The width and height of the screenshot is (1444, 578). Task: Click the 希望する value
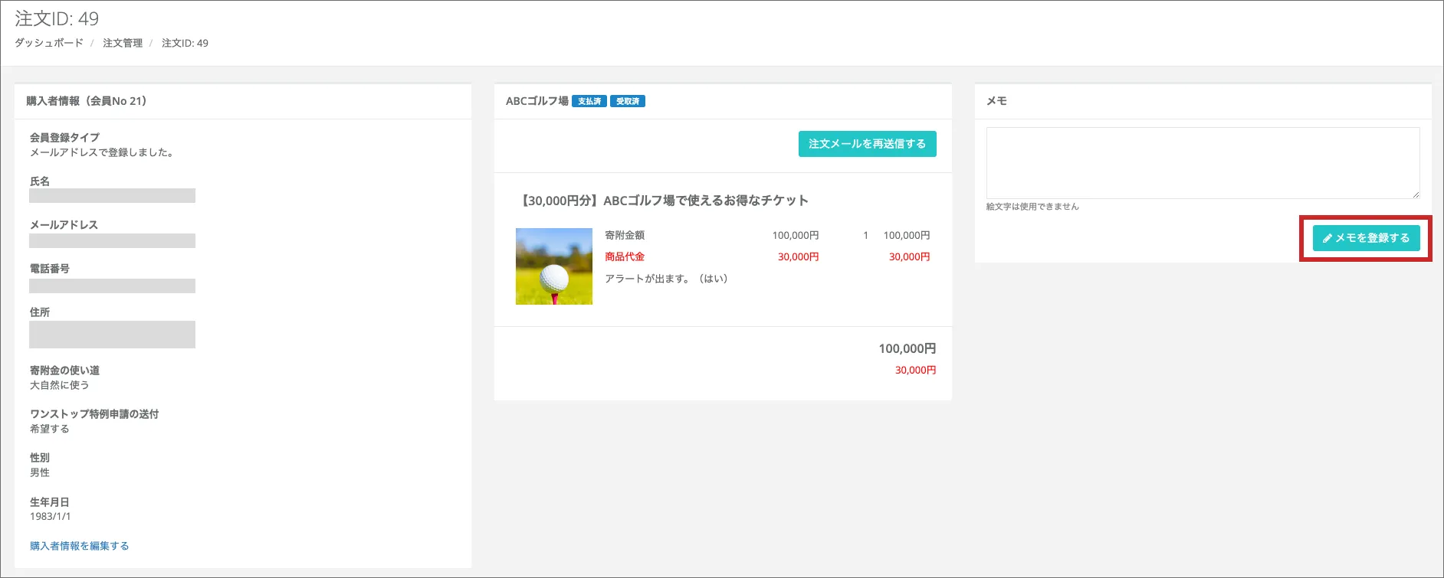50,429
